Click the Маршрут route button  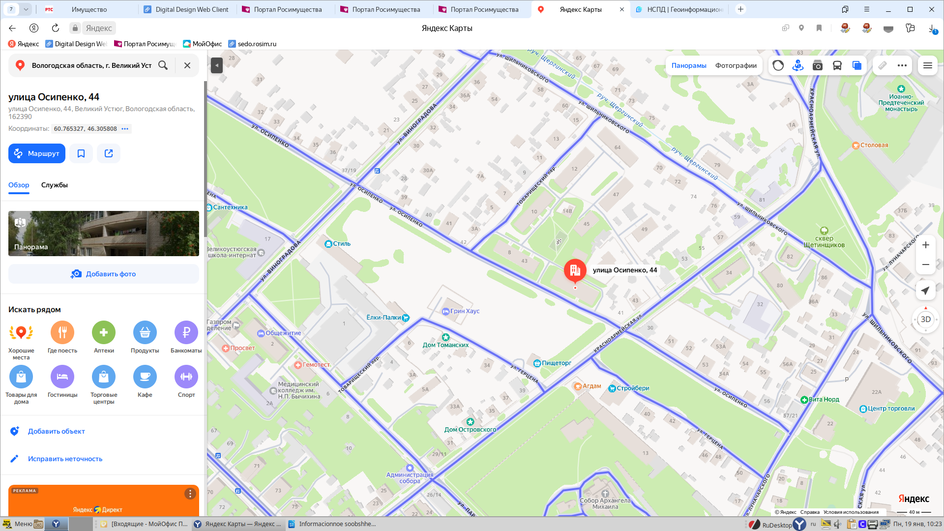click(x=37, y=153)
